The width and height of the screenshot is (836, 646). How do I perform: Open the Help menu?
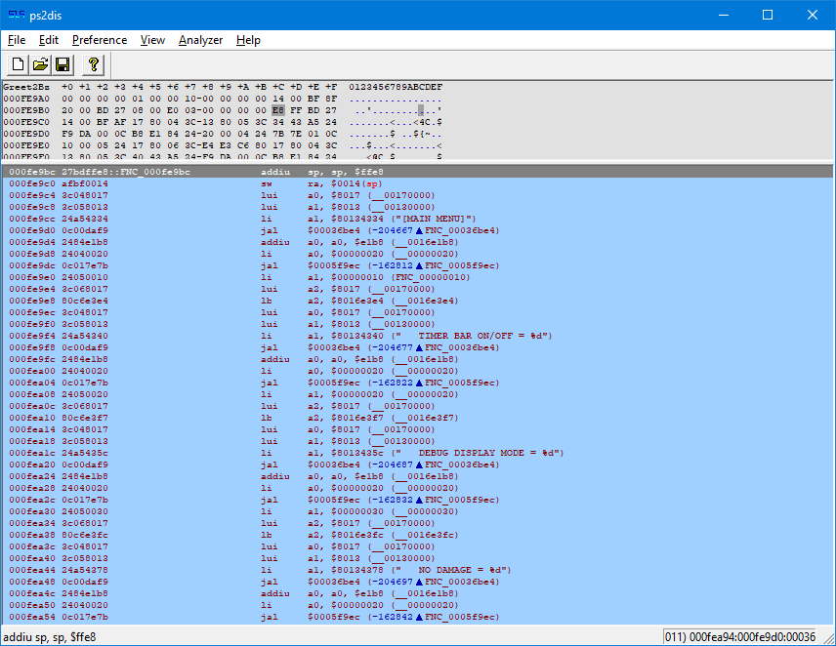[x=248, y=40]
